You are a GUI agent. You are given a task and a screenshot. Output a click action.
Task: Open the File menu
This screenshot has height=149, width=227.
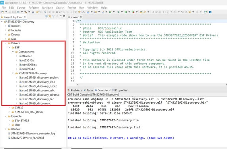[x=4, y=8]
